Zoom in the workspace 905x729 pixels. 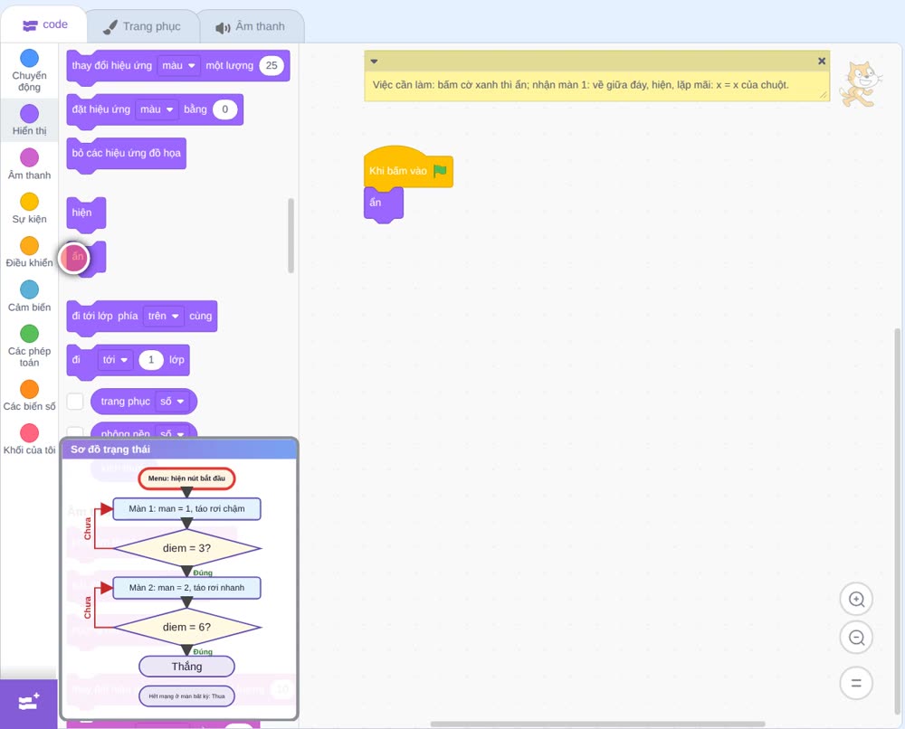(x=856, y=600)
